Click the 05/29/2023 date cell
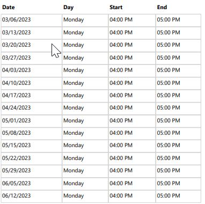The image size is (205, 204). pos(32,171)
